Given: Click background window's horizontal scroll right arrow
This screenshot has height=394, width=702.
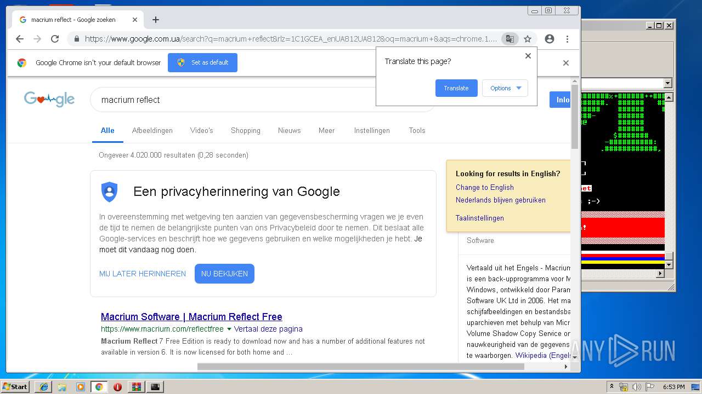Looking at the screenshot, I should pyautogui.click(x=660, y=273).
